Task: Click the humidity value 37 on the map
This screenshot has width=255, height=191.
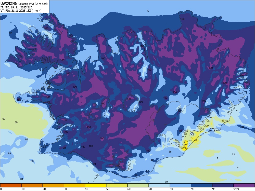Action: coord(186,148)
